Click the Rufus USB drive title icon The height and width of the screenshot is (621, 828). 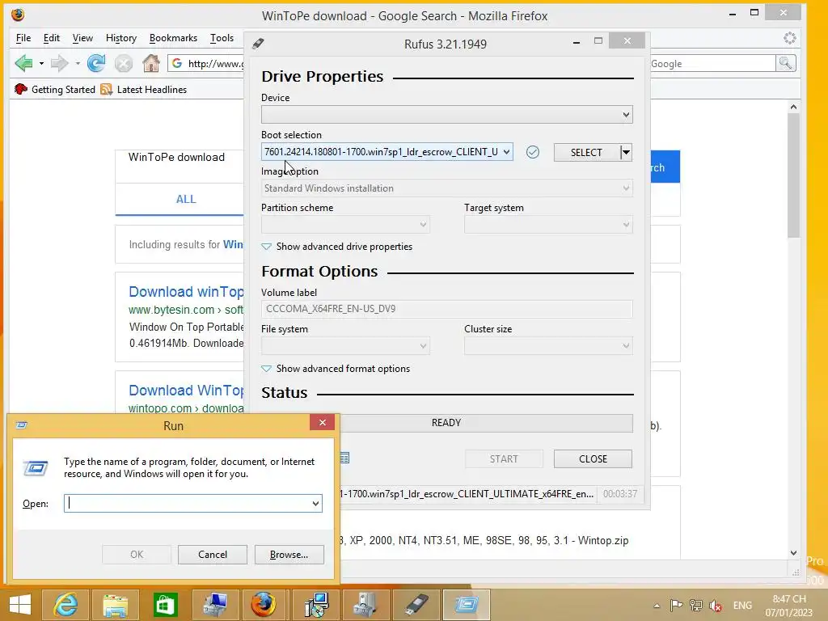tap(258, 44)
